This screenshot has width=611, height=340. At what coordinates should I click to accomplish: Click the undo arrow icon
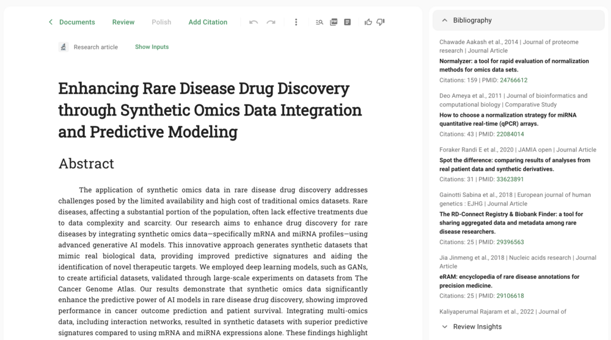coord(254,22)
